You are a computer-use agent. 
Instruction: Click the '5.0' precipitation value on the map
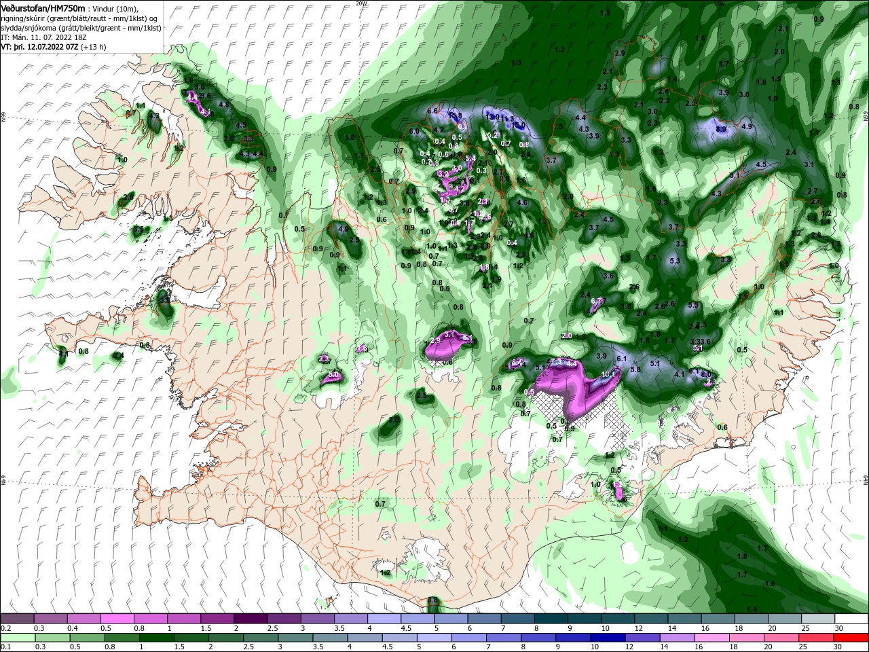click(333, 374)
